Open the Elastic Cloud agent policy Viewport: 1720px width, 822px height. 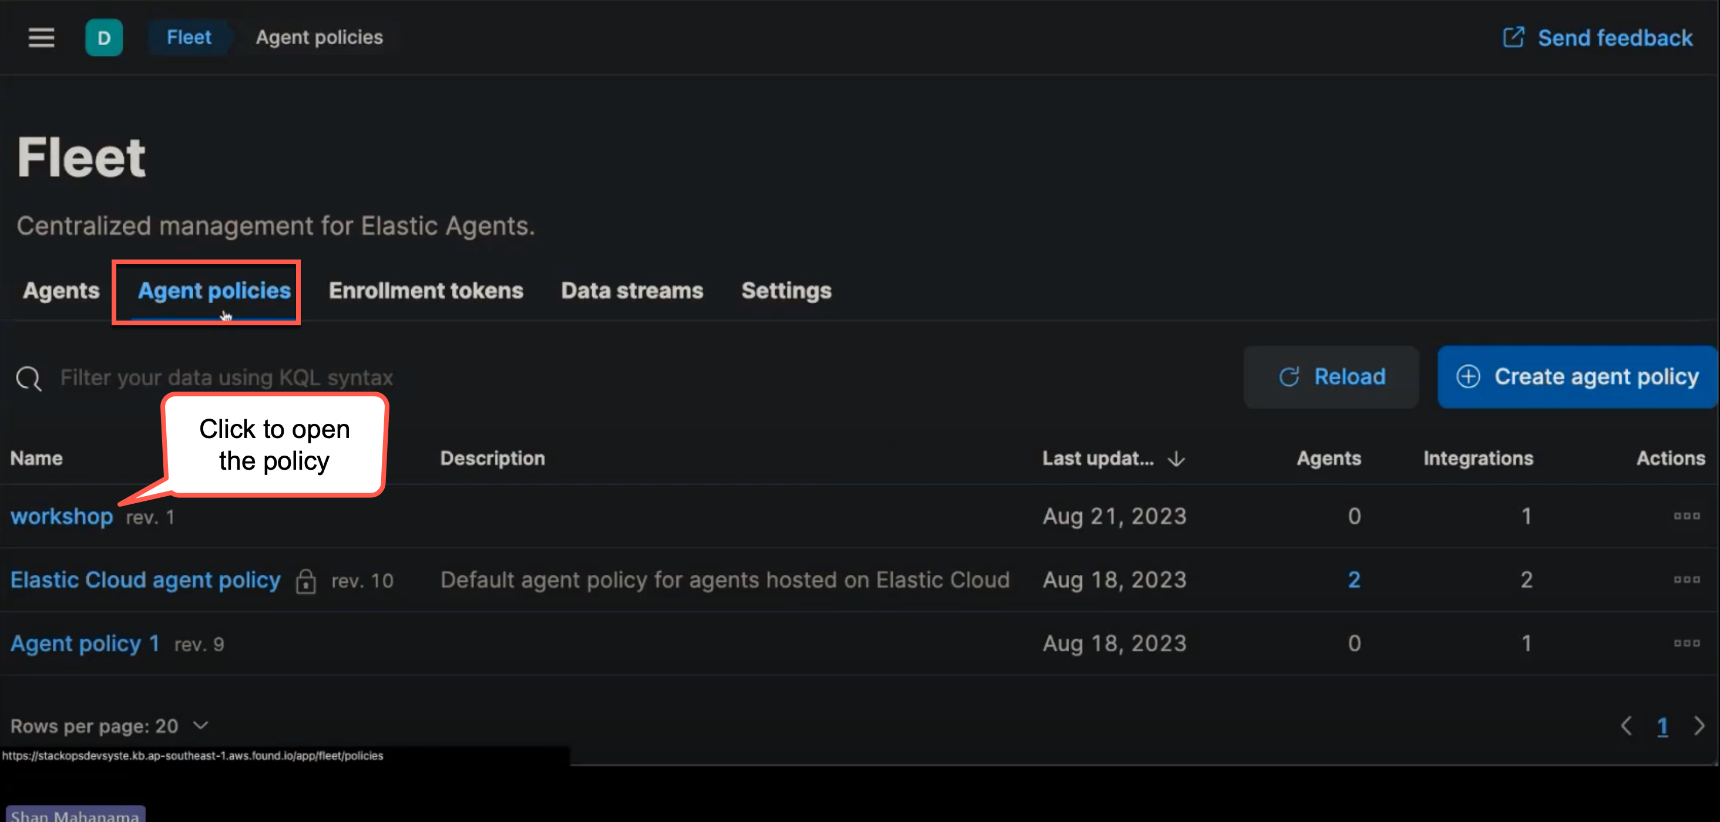point(145,579)
